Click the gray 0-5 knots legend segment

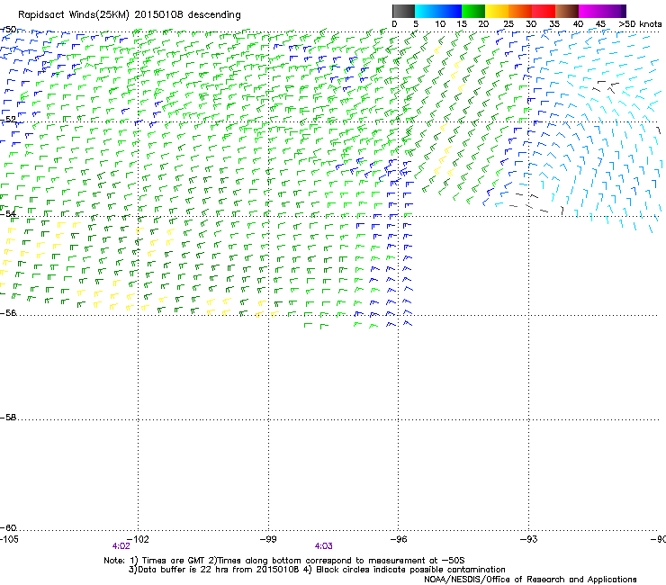(403, 11)
